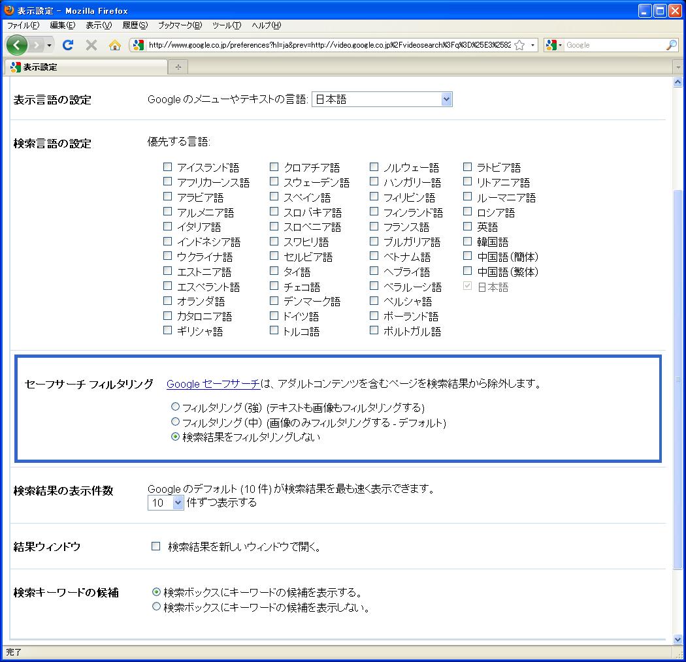Click the 検索言語の設定 heading
The height and width of the screenshot is (662, 686).
[x=52, y=144]
